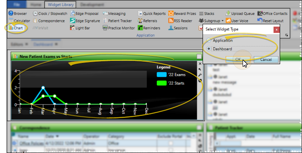Open the Edge Signature widget

85,21
